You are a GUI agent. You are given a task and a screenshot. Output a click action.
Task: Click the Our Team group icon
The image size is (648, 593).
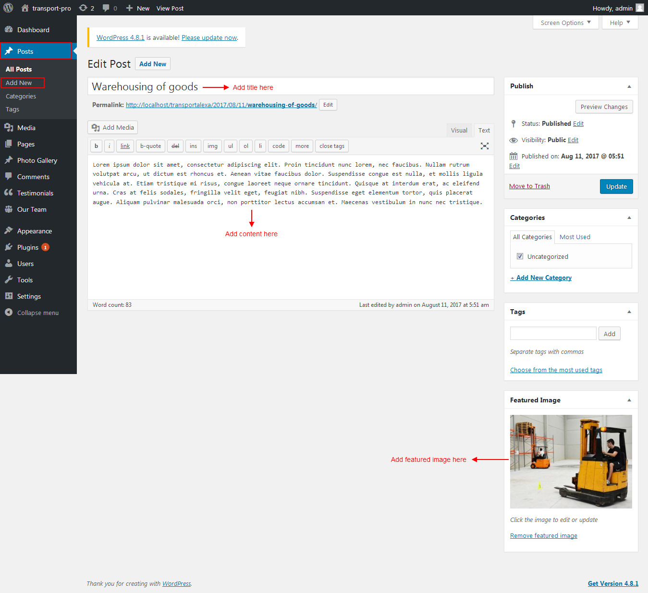click(9, 209)
